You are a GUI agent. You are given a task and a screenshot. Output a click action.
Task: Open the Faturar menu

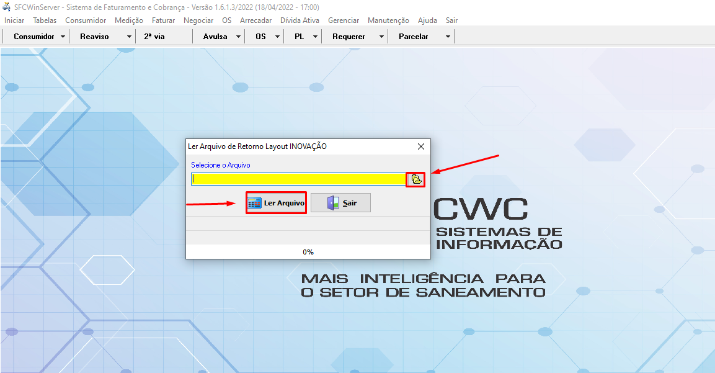(x=163, y=20)
